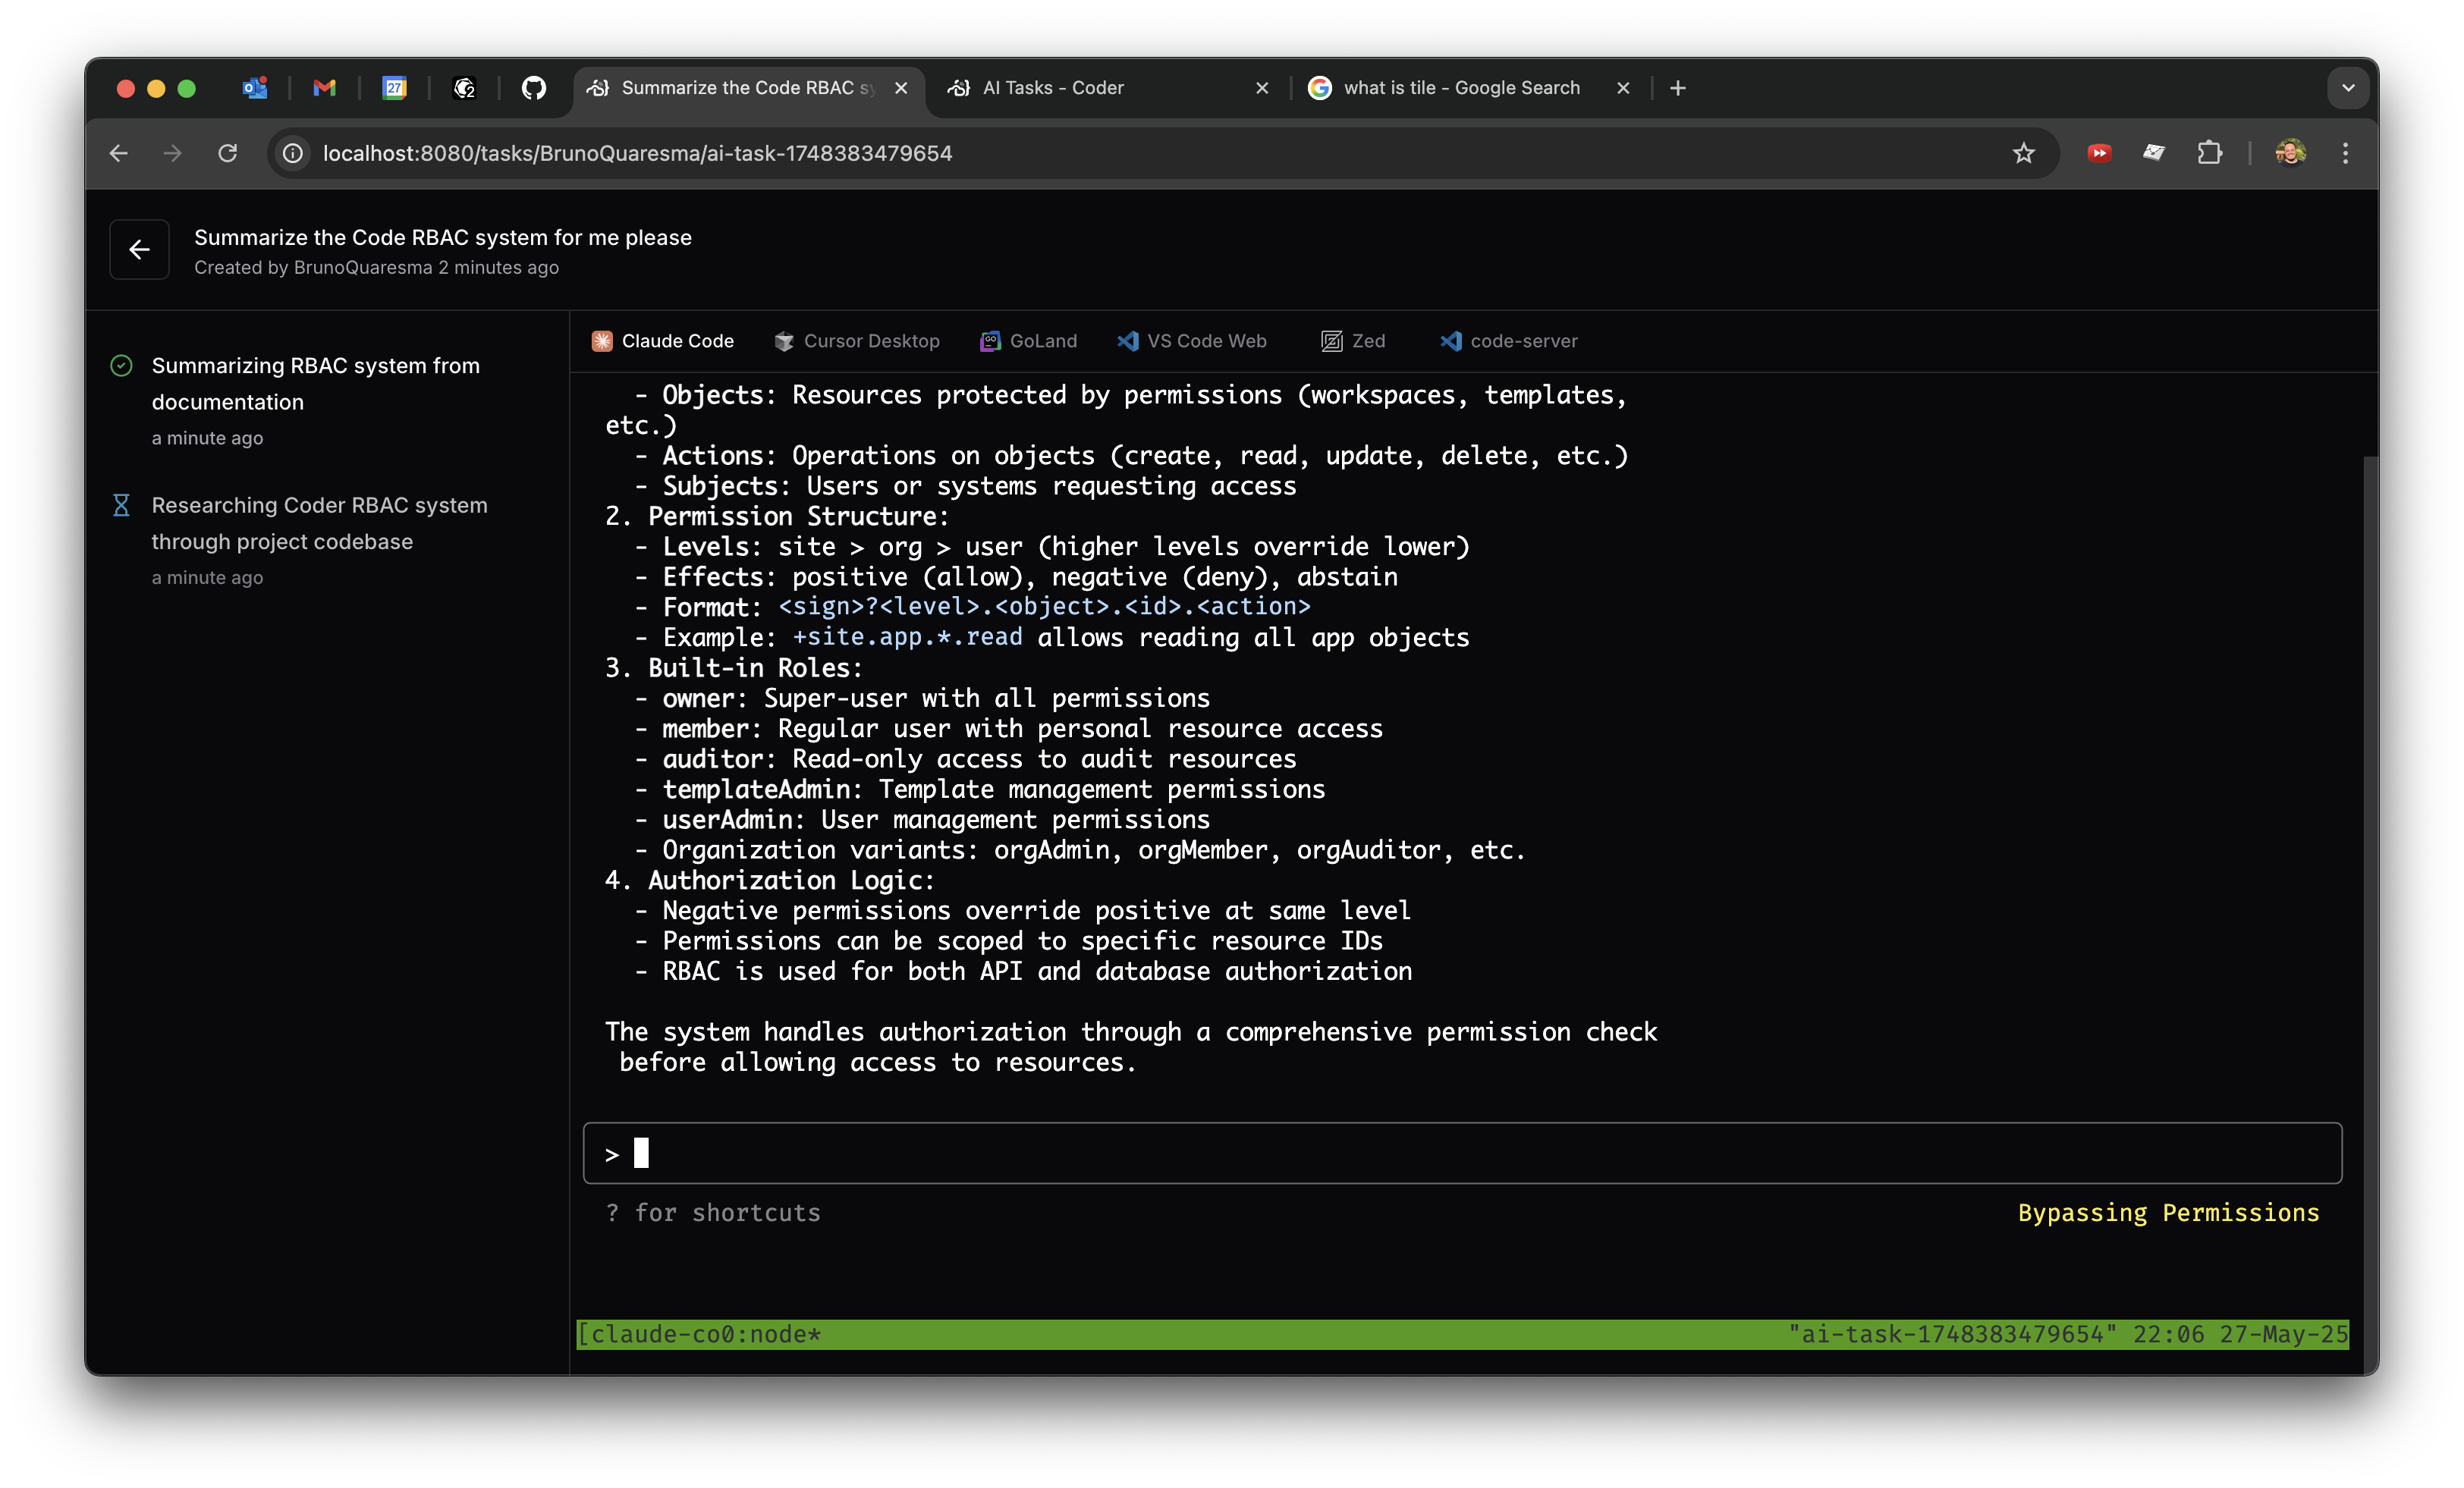Reload the current page
Viewport: 2464px width, 1488px height.
point(228,153)
